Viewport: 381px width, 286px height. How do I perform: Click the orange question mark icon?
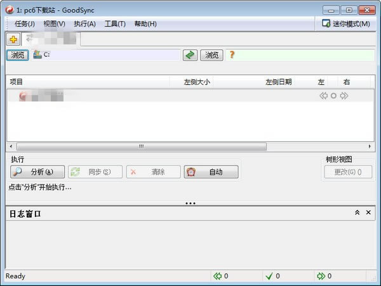[232, 55]
